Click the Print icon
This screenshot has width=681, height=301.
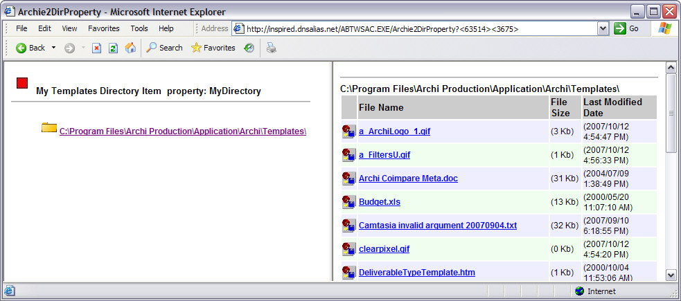pos(272,48)
